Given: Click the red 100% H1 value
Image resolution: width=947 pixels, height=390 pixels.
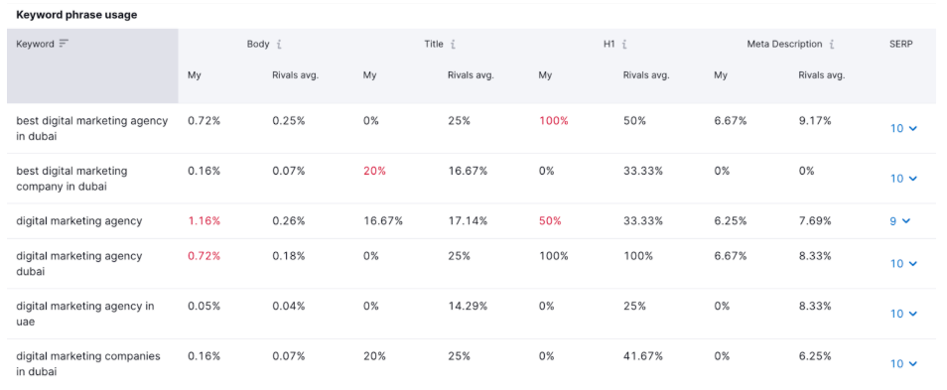Looking at the screenshot, I should pyautogui.click(x=554, y=121).
